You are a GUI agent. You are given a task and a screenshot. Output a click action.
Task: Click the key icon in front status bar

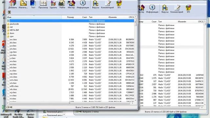point(11,107)
